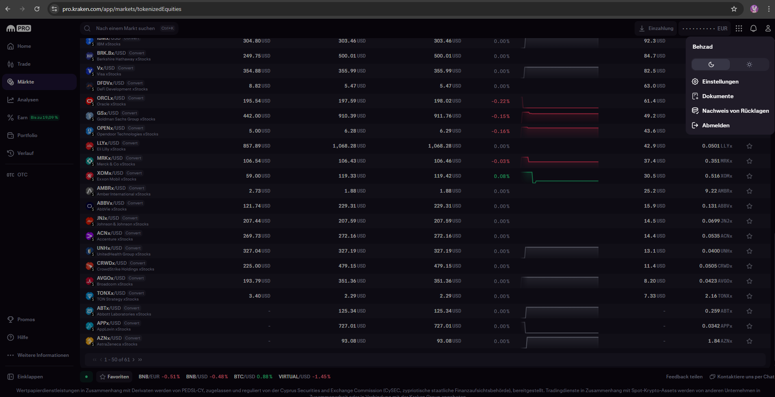
Task: Click the Kraken Pro logo
Action: [x=19, y=28]
